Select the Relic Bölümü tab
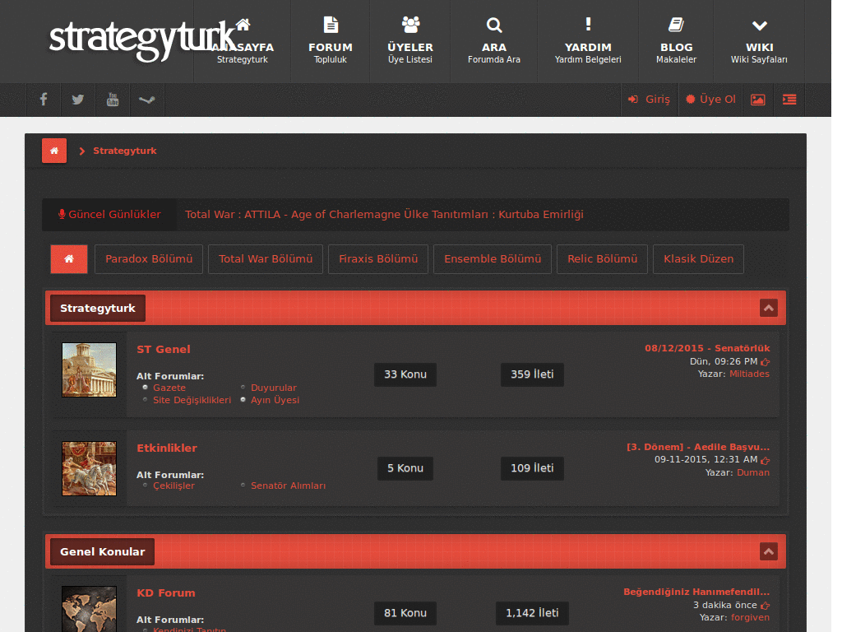This screenshot has width=842, height=632. tap(602, 259)
